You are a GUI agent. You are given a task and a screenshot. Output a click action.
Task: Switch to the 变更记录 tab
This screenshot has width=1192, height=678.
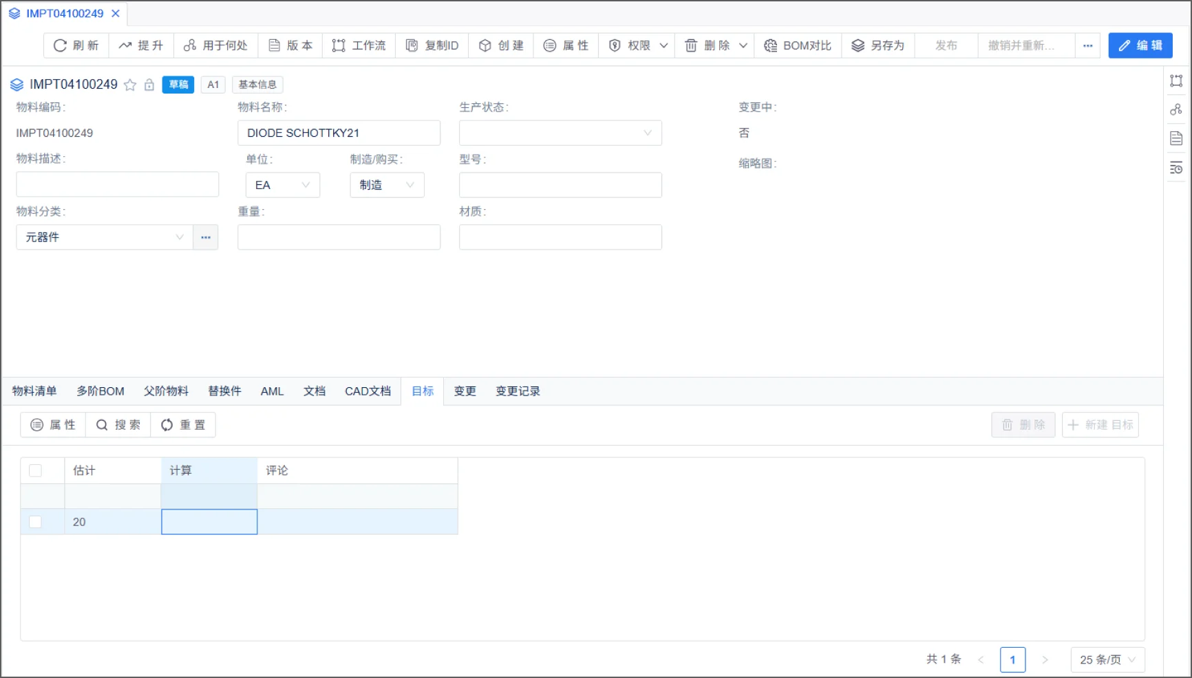point(518,391)
